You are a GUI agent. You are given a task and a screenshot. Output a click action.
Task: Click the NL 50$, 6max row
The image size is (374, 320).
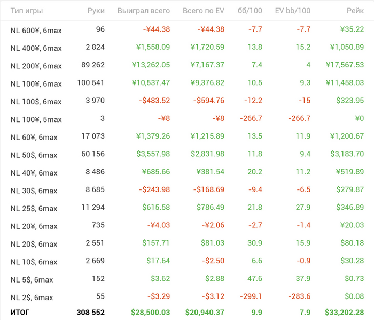coord(187,154)
